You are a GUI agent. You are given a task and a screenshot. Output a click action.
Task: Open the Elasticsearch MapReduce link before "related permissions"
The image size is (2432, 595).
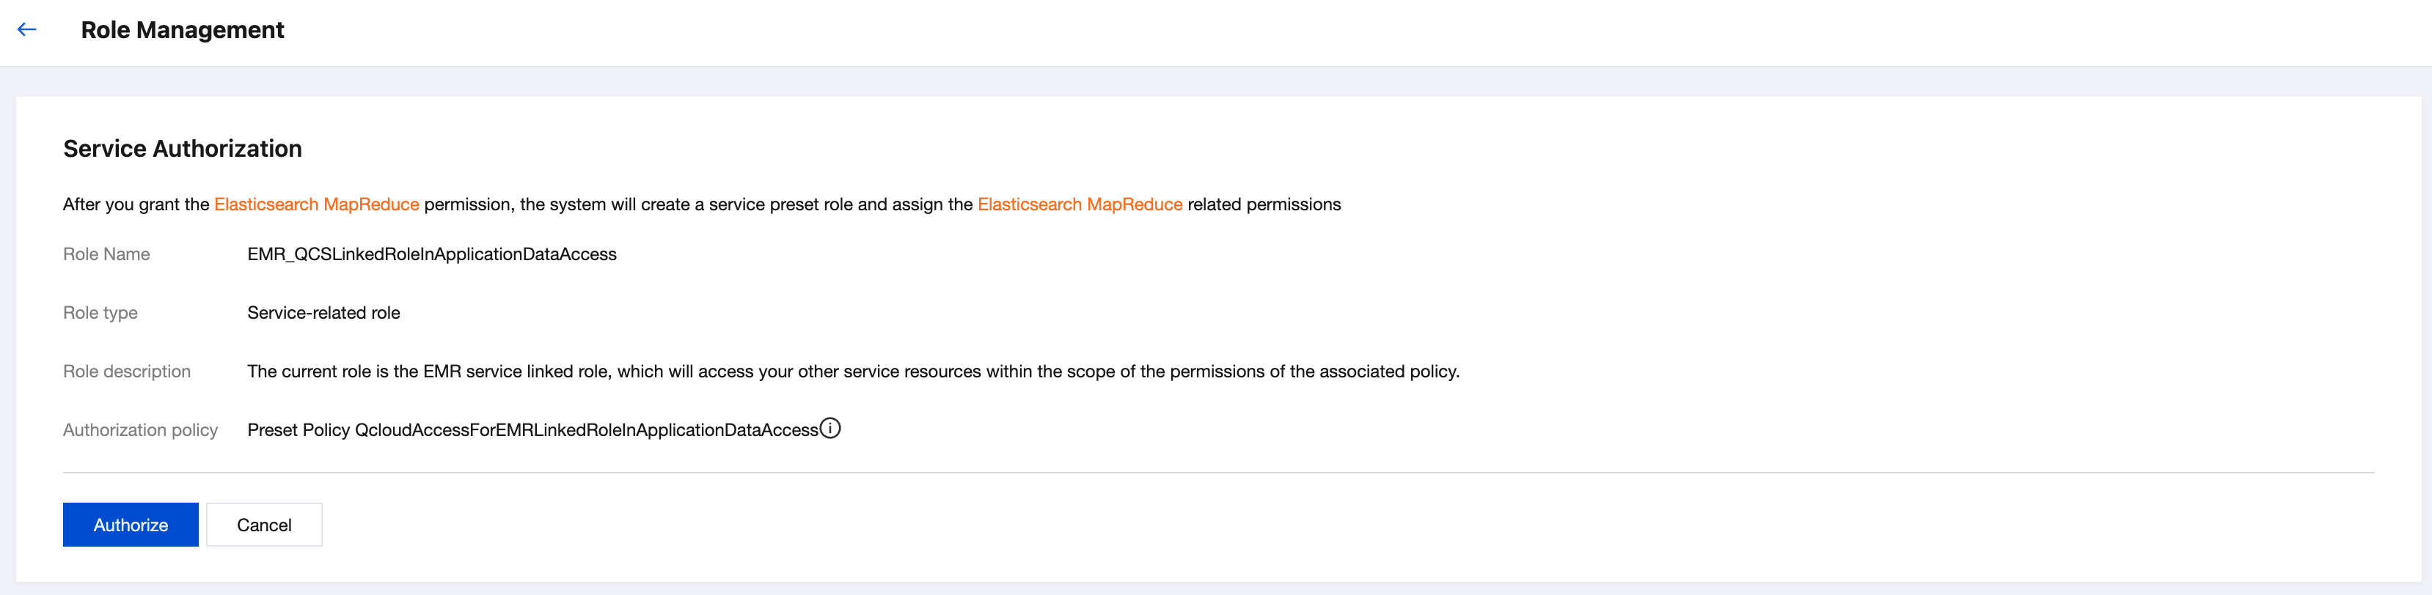[x=1079, y=204]
